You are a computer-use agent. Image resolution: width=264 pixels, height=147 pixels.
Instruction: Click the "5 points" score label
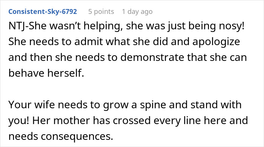pyautogui.click(x=101, y=12)
